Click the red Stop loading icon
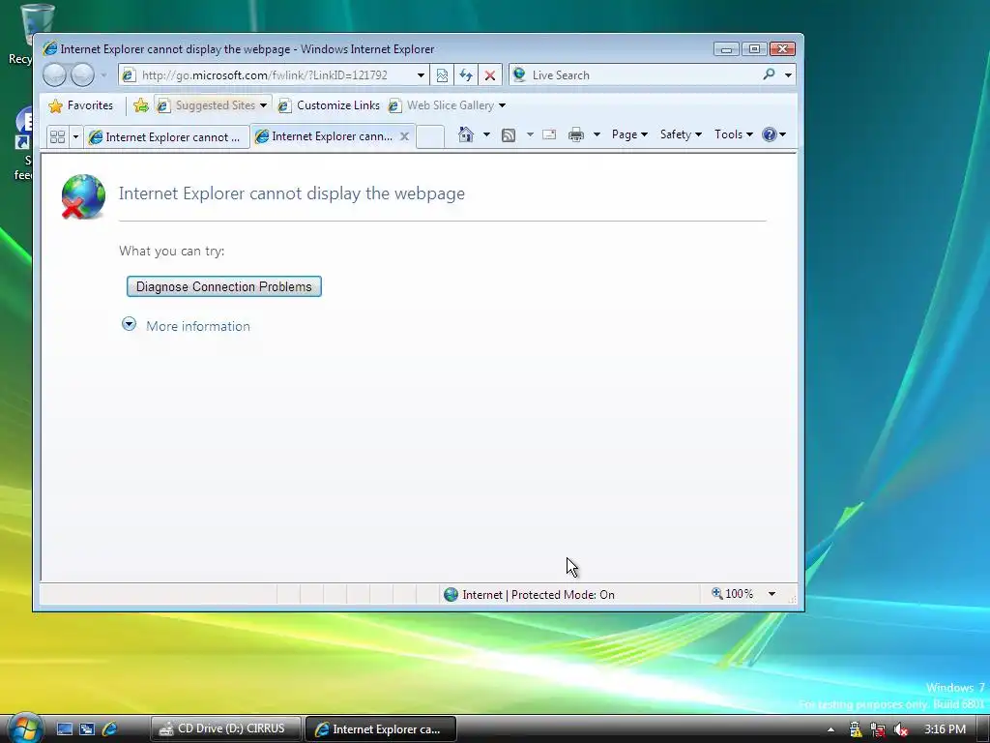 (490, 75)
